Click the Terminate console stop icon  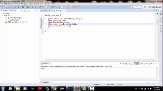point(120,64)
